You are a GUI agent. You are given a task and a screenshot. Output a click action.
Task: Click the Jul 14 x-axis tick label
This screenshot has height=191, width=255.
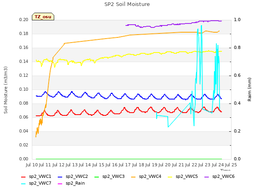point(86,165)
